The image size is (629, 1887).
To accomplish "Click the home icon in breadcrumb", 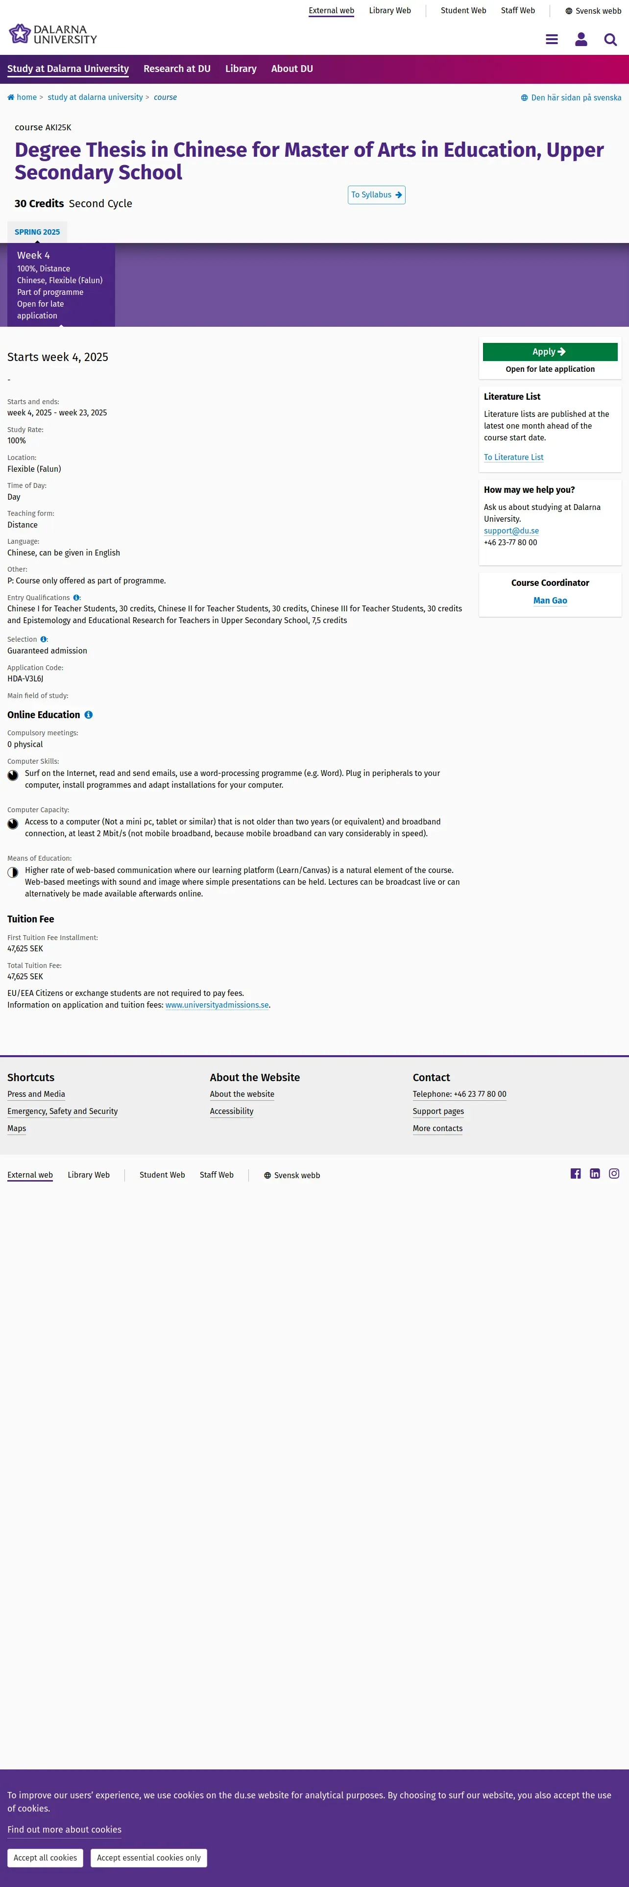I will [x=11, y=97].
